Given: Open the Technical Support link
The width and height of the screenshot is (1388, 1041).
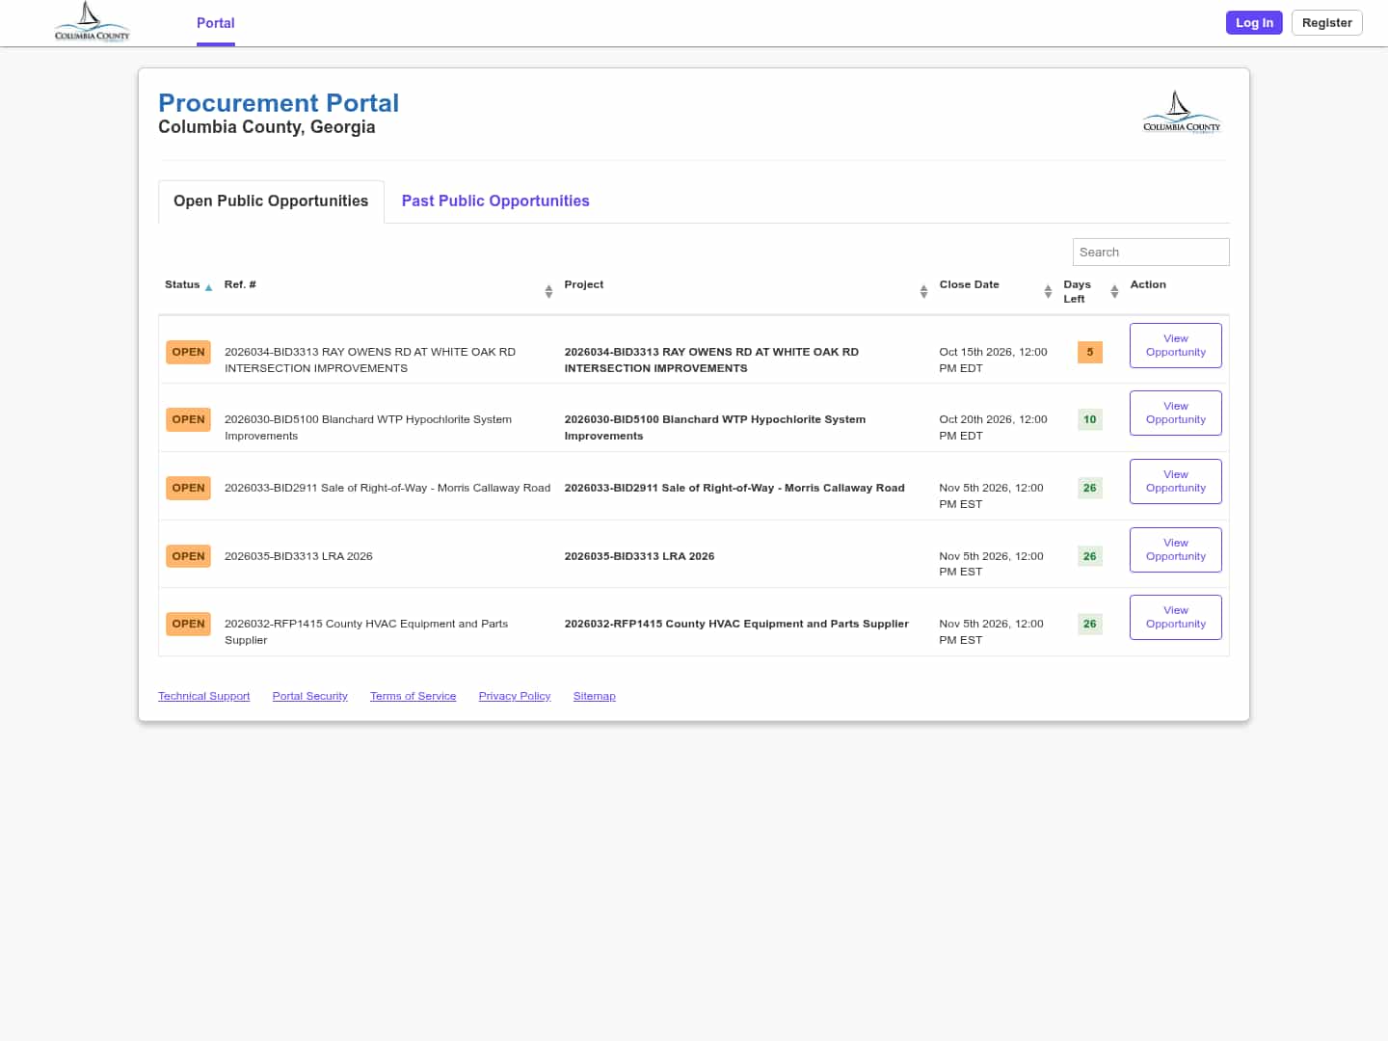Looking at the screenshot, I should (x=204, y=696).
